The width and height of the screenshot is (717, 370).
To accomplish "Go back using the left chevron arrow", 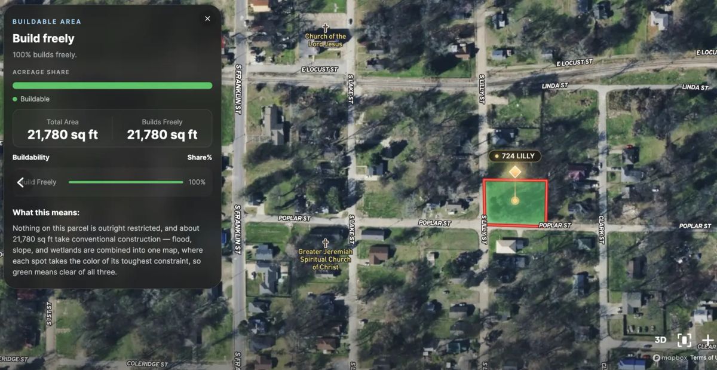I will 20,182.
